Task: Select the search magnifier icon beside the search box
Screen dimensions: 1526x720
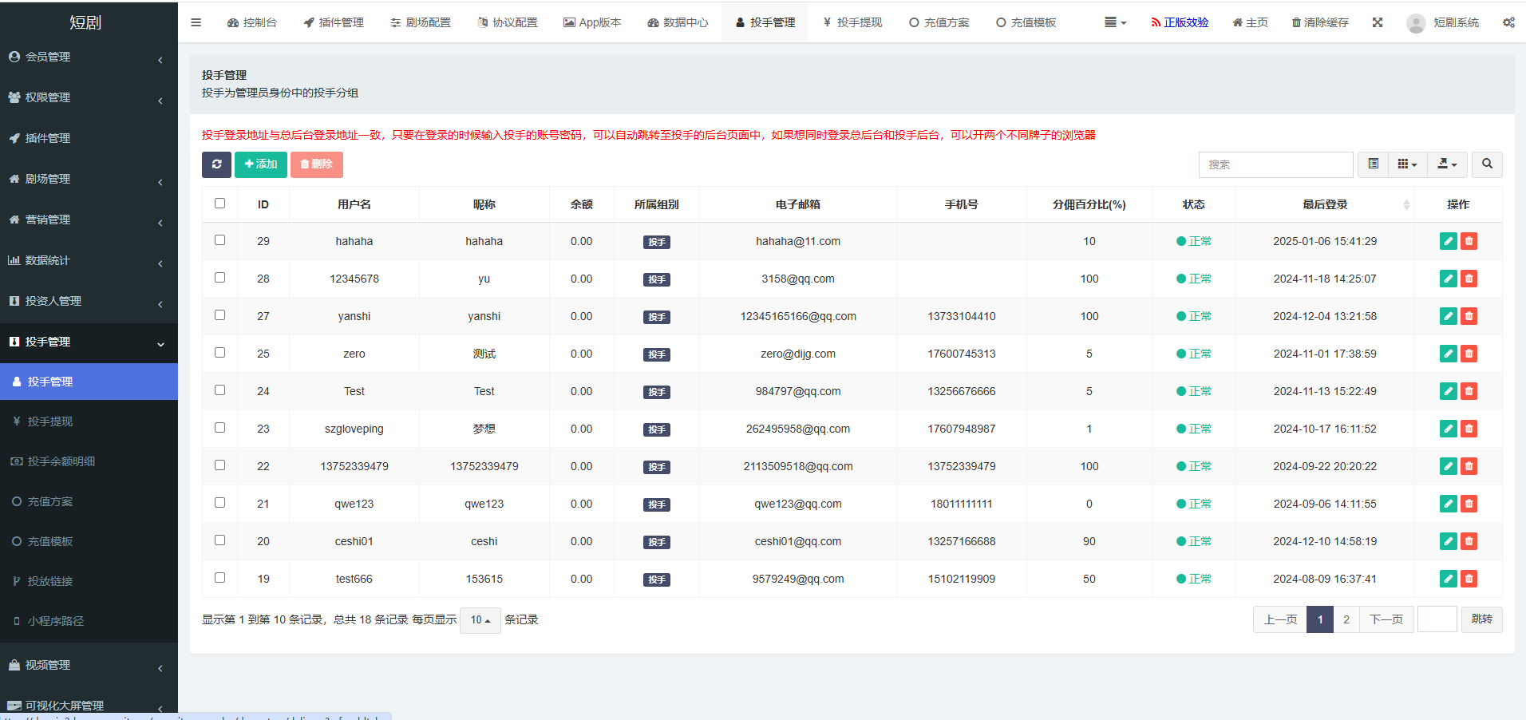Action: tap(1486, 164)
